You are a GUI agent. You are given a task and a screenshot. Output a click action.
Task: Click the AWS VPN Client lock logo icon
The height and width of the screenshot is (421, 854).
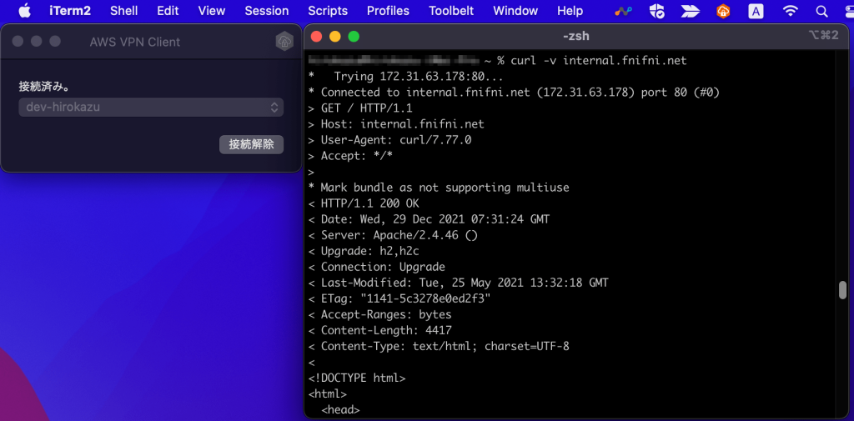point(284,42)
